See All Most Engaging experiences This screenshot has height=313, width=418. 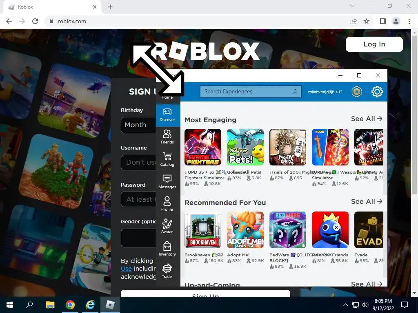(367, 119)
